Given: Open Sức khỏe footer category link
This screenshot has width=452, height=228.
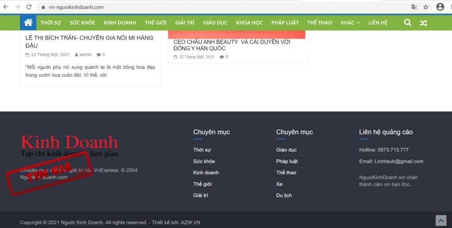Looking at the screenshot, I should click(204, 161).
